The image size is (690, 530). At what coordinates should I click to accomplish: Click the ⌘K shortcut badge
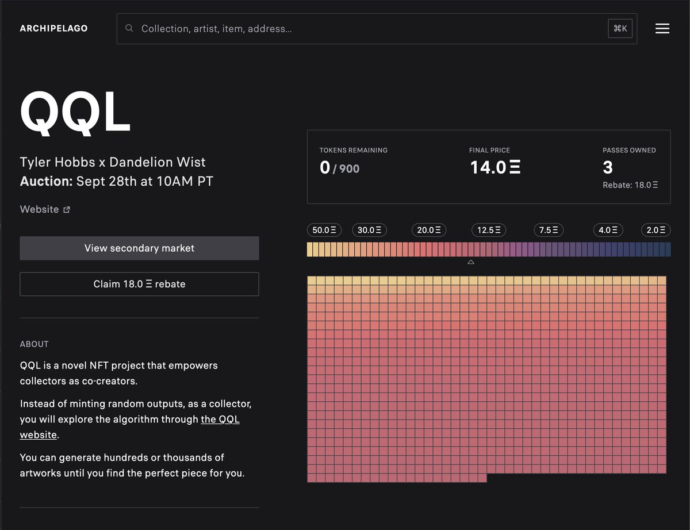pyautogui.click(x=620, y=28)
